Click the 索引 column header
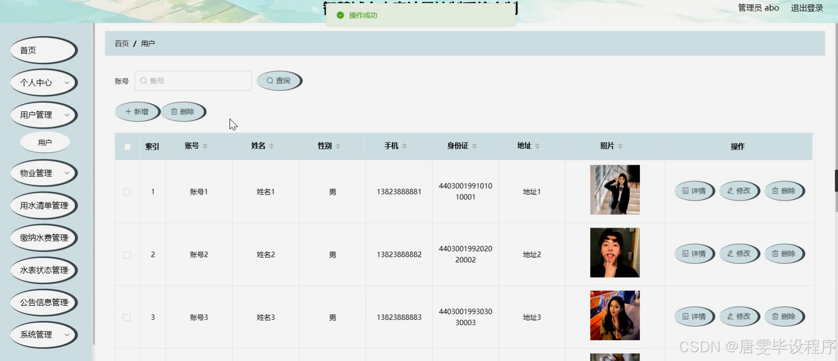The height and width of the screenshot is (361, 838). pos(152,146)
